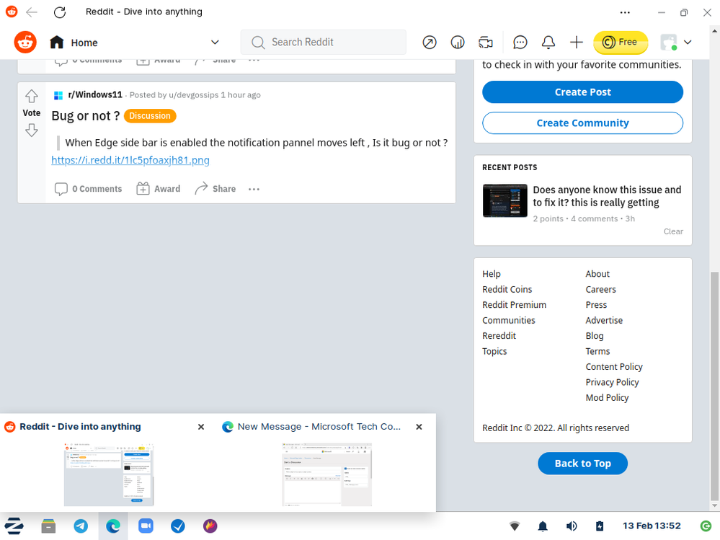Open the recent post thumbnail image
This screenshot has height=540, width=720.
[x=505, y=200]
